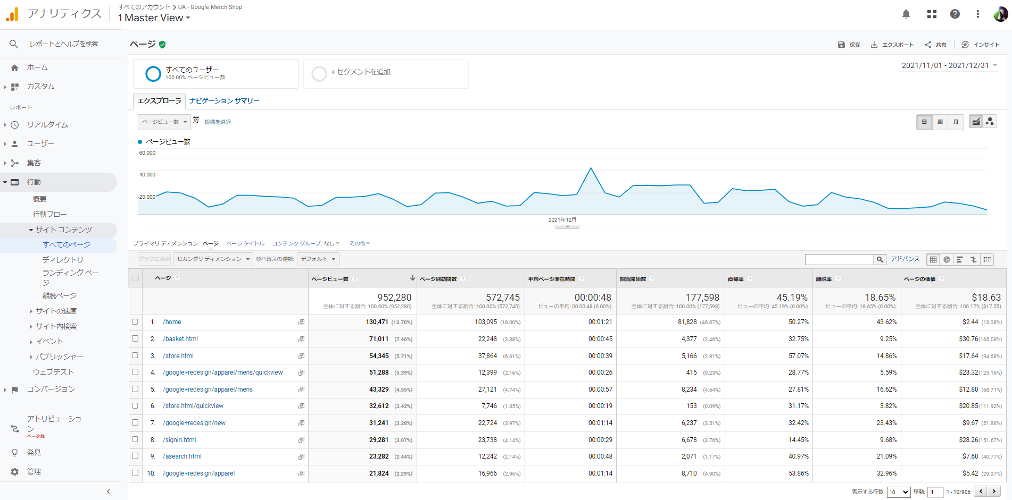
Task: Check the box for /home row
Action: click(135, 322)
